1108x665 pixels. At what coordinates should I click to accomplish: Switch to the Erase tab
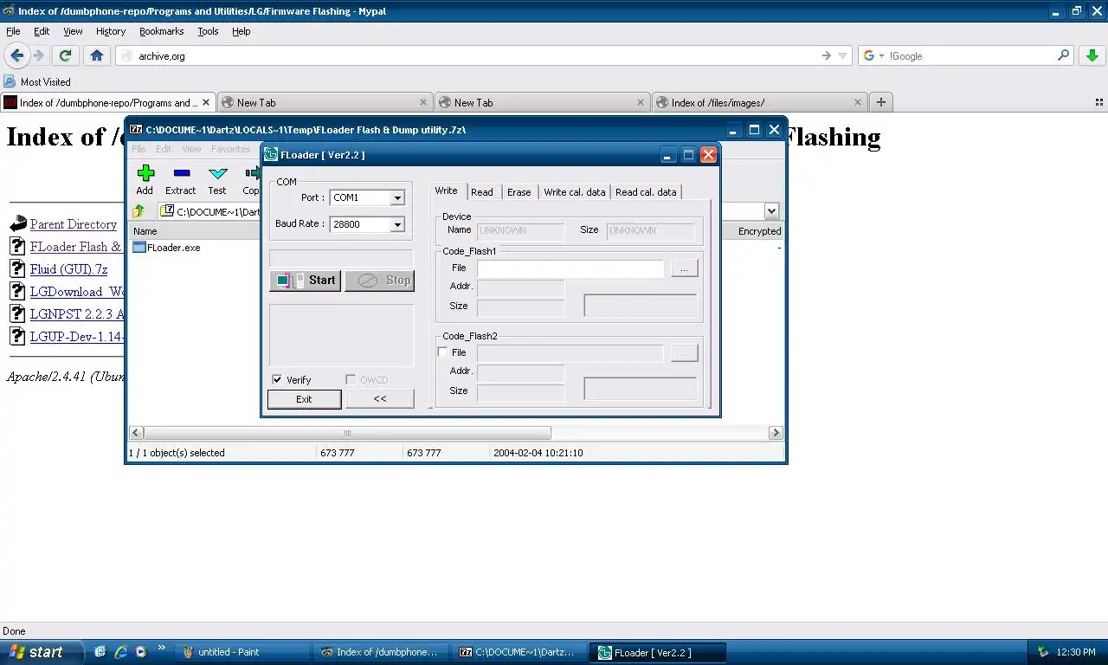click(x=519, y=192)
